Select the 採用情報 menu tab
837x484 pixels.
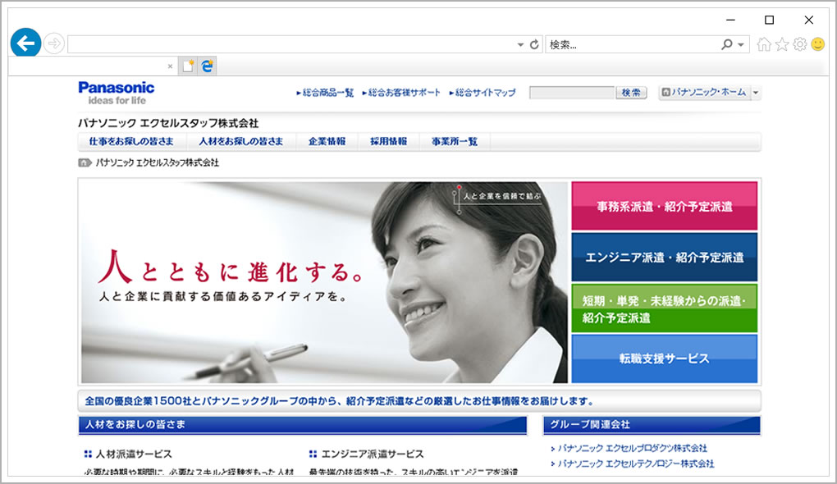tap(389, 141)
